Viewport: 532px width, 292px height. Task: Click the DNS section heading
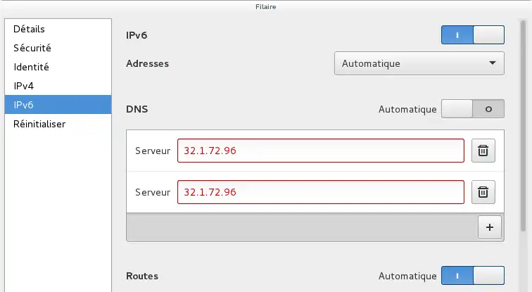(137, 109)
